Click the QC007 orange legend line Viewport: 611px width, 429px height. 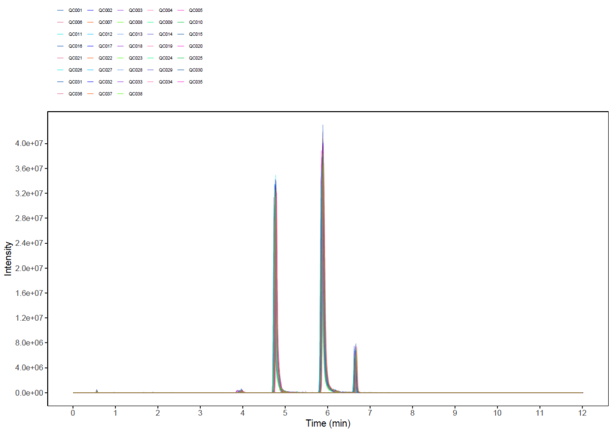pos(91,23)
